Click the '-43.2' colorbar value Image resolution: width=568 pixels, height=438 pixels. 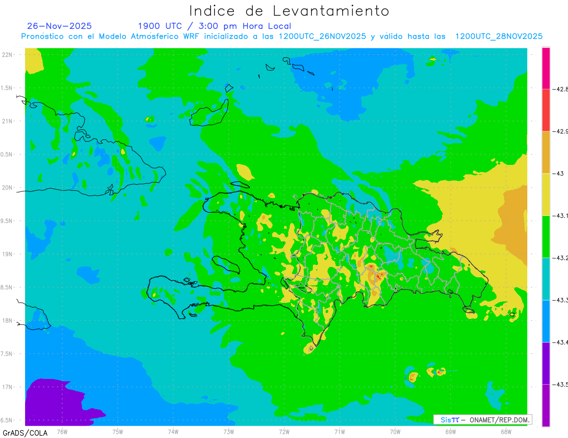click(560, 258)
